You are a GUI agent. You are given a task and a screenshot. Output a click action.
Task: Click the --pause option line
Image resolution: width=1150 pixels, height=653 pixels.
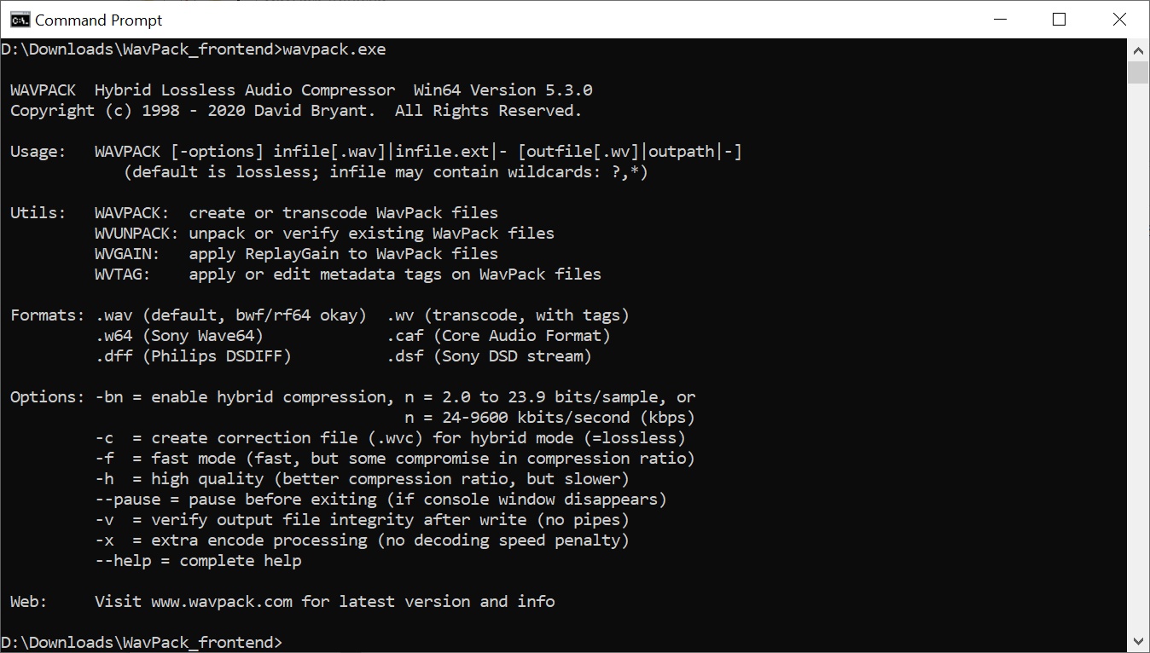380,500
